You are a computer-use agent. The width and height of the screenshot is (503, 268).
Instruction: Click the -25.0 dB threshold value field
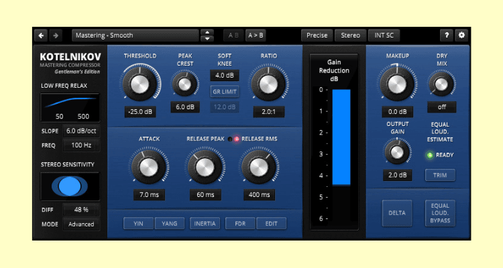point(140,112)
